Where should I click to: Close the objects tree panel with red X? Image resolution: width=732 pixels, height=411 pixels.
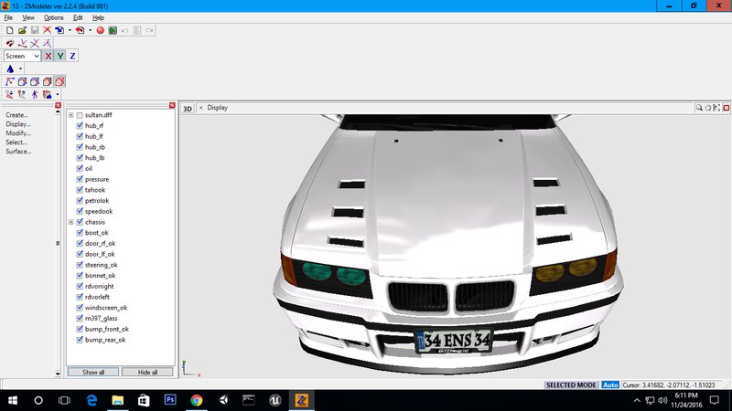[172, 105]
